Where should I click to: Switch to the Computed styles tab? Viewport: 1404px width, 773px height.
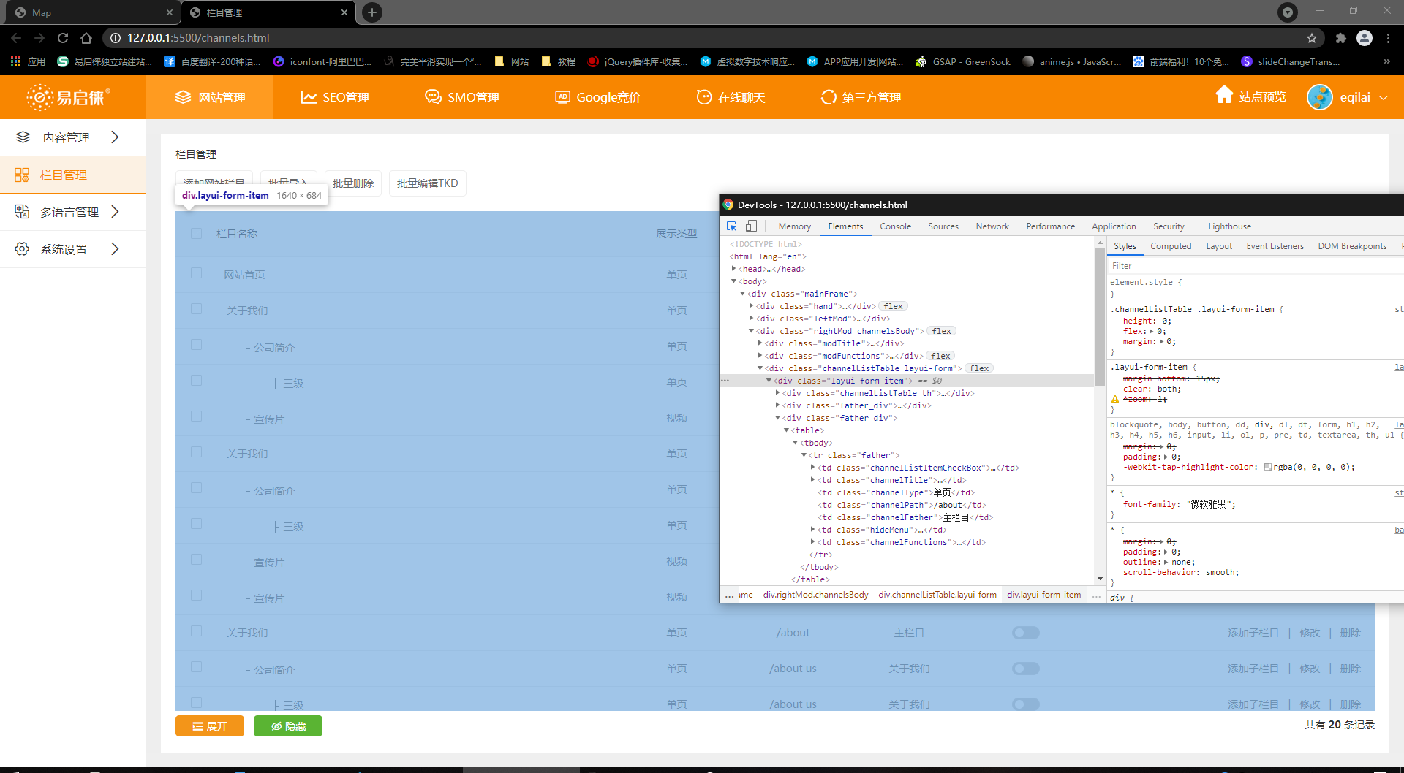tap(1171, 246)
